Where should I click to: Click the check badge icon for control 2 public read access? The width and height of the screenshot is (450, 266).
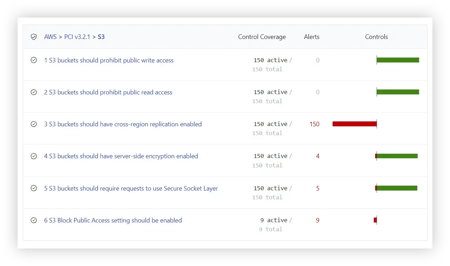click(x=34, y=92)
